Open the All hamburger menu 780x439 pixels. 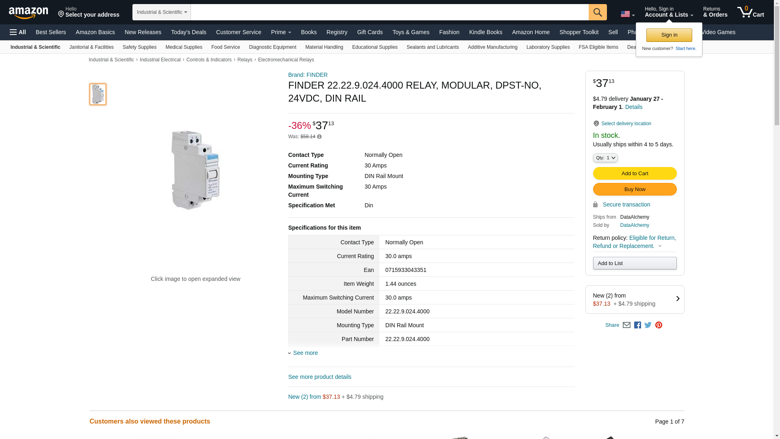[18, 32]
